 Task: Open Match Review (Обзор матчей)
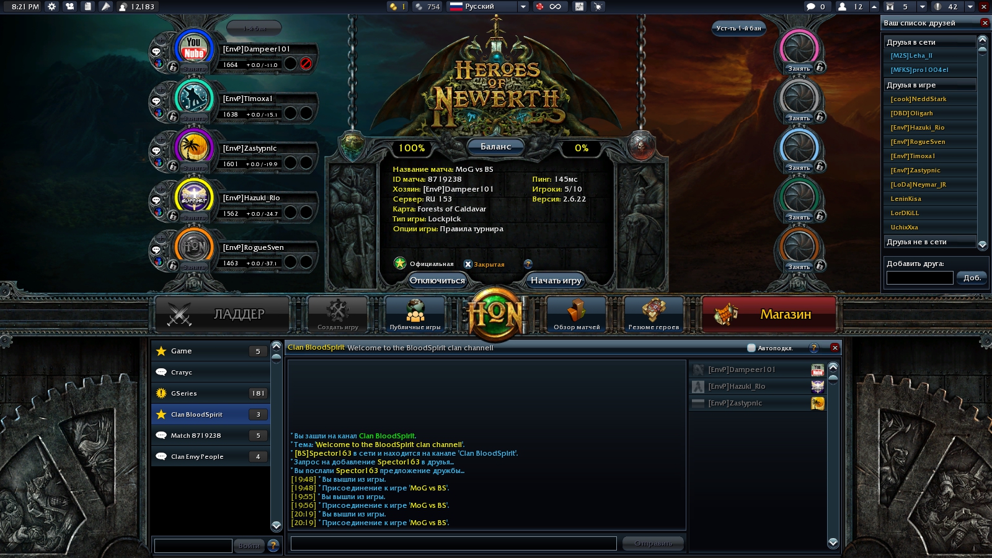coord(577,314)
